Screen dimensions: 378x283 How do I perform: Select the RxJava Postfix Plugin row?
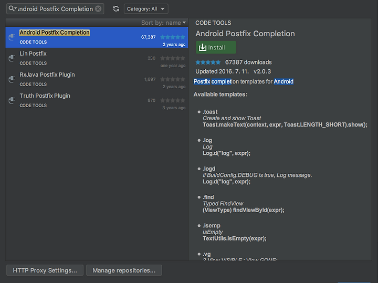point(97,80)
